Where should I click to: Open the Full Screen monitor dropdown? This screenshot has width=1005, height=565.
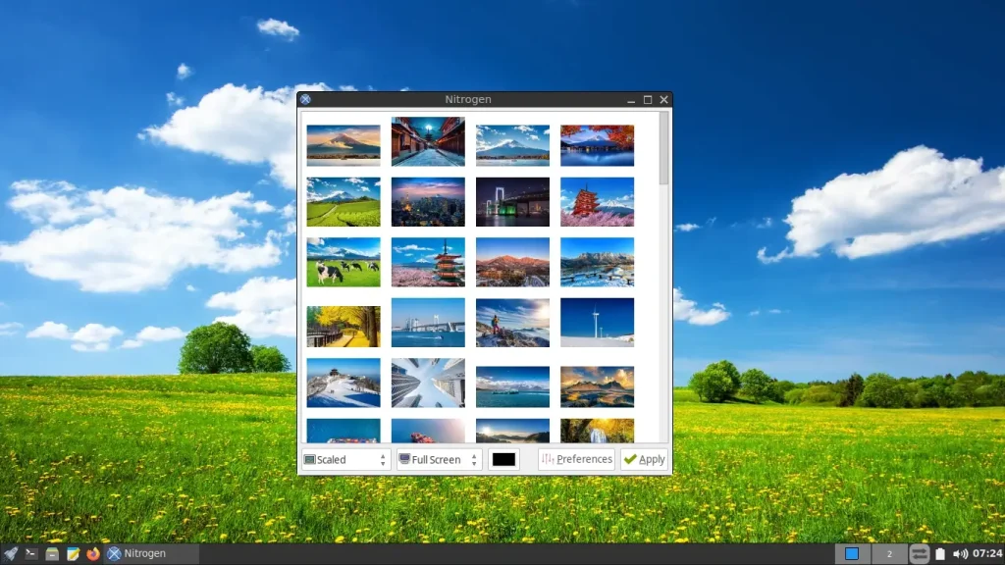click(439, 459)
